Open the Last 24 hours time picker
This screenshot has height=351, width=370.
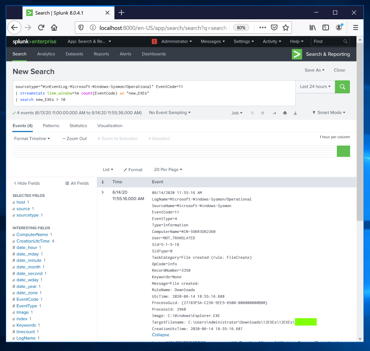point(315,87)
